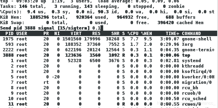
Task: Click the 920364 used memory value
Action: 84,17
